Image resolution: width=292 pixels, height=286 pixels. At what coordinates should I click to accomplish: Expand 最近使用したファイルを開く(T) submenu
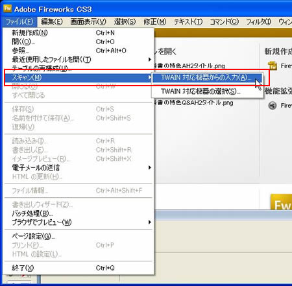coord(79,59)
